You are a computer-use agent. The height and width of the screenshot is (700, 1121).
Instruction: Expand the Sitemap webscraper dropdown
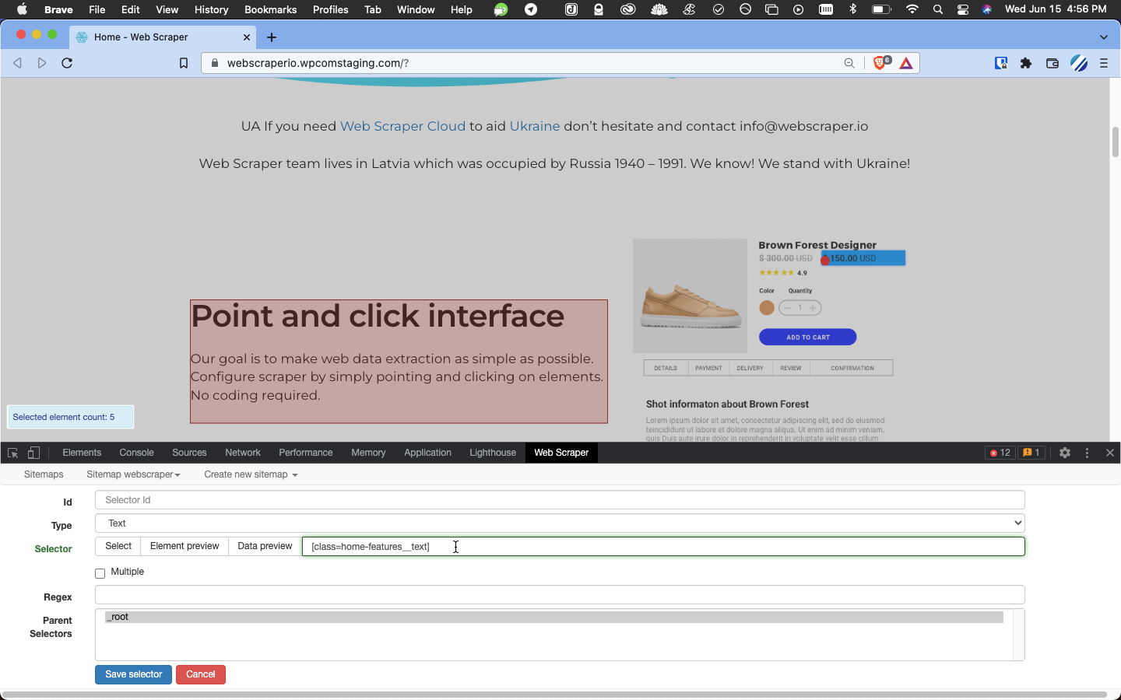coord(133,474)
